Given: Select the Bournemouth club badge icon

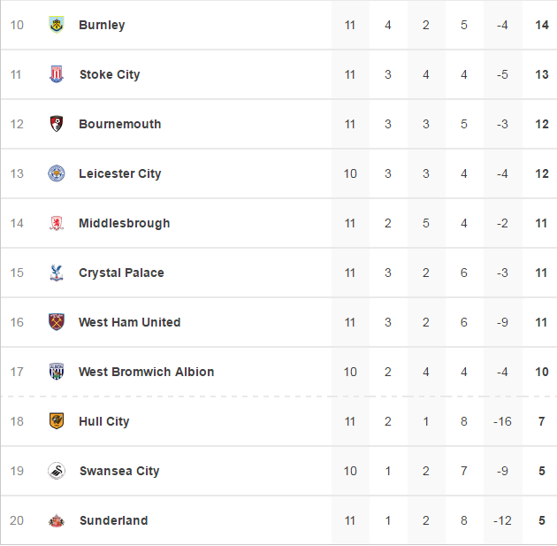Looking at the screenshot, I should pyautogui.click(x=57, y=124).
